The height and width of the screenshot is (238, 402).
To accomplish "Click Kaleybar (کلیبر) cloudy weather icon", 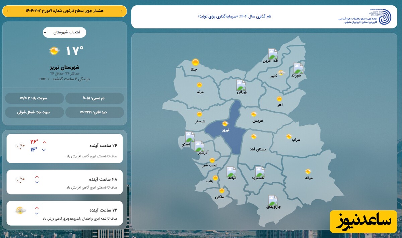I will (281, 73).
